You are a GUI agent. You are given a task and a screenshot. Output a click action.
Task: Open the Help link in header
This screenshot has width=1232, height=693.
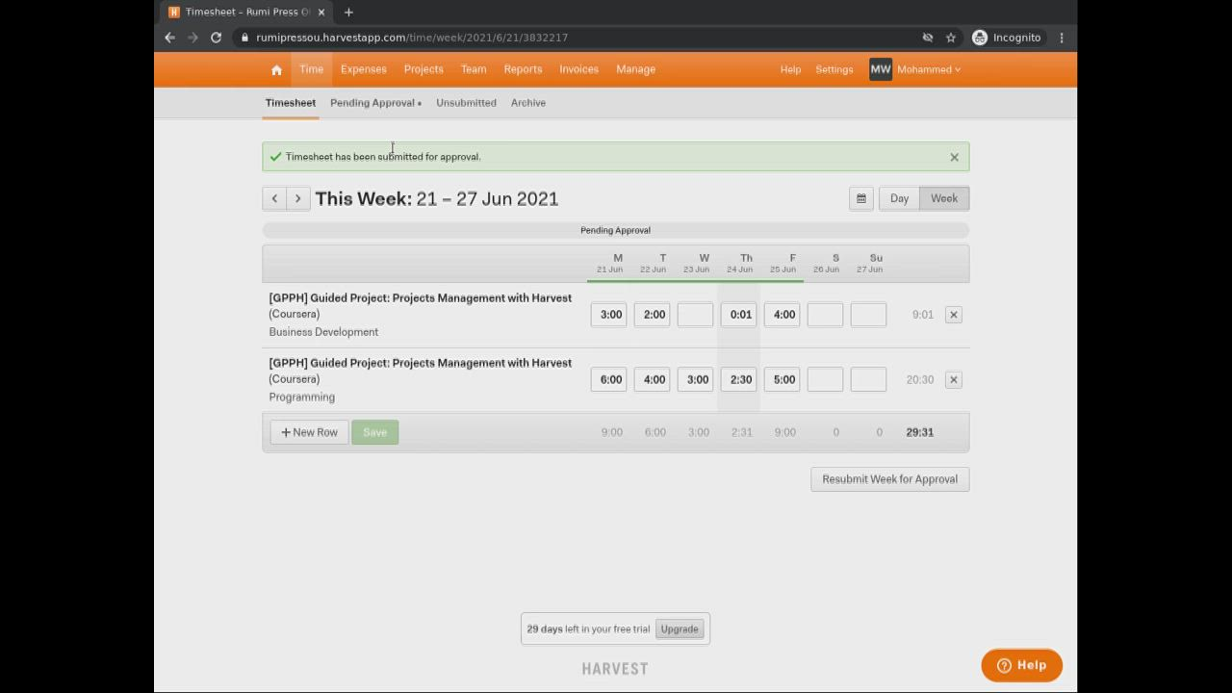pyautogui.click(x=790, y=69)
